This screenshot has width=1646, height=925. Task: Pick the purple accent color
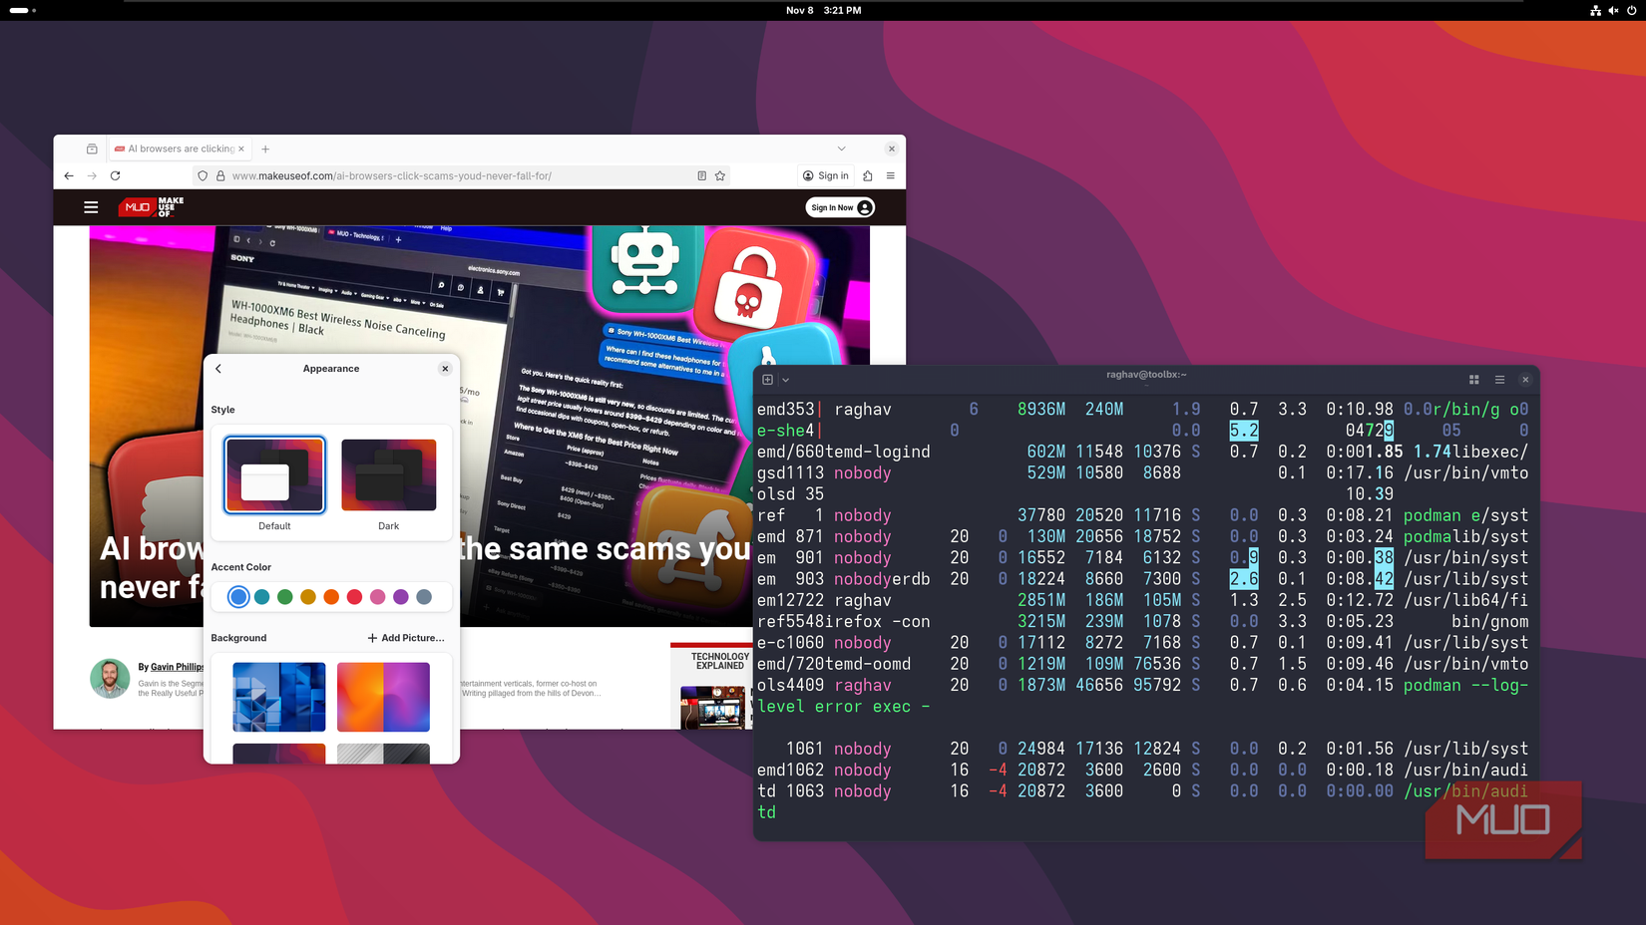tap(401, 597)
